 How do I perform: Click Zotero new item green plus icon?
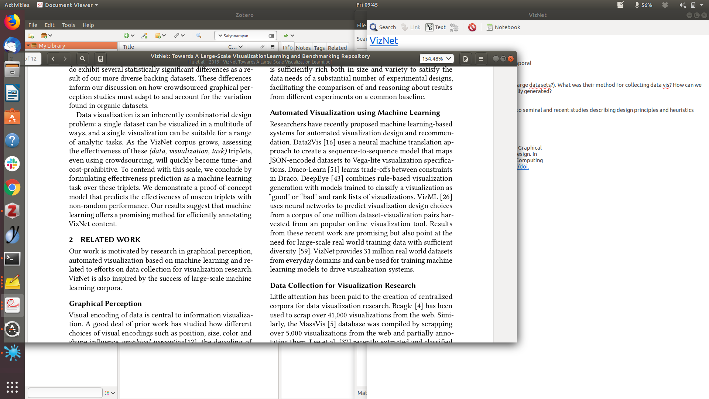coord(127,36)
